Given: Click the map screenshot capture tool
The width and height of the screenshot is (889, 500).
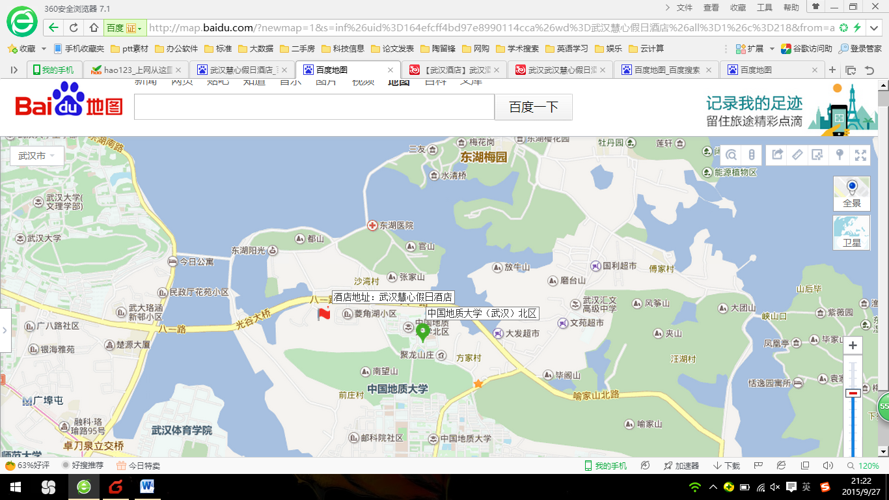Looking at the screenshot, I should pos(817,155).
